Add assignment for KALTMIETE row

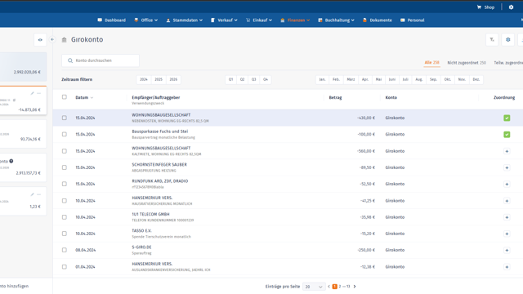tap(507, 151)
